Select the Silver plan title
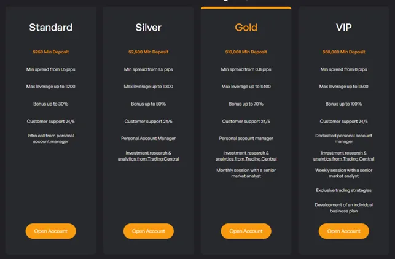This screenshot has width=395, height=259. (x=148, y=28)
